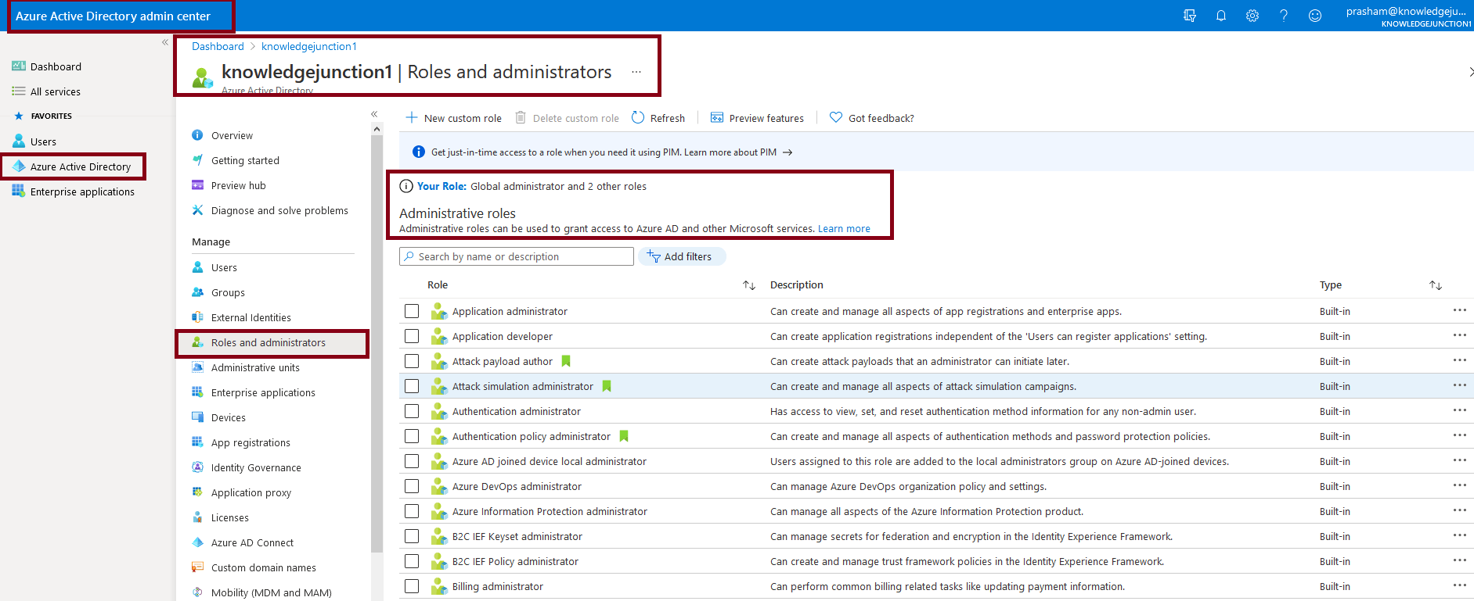The height and width of the screenshot is (601, 1474).
Task: Check the Authentication administrator checkbox
Action: click(x=412, y=411)
